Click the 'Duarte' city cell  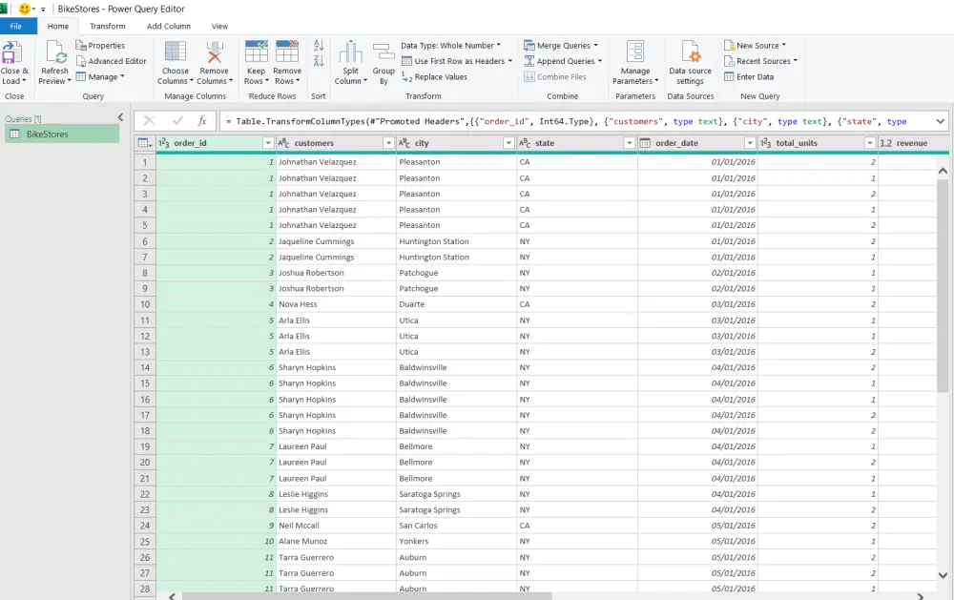coord(456,304)
